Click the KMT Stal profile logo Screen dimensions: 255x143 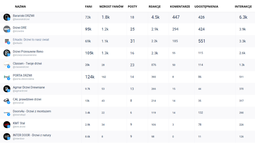pos(7,125)
